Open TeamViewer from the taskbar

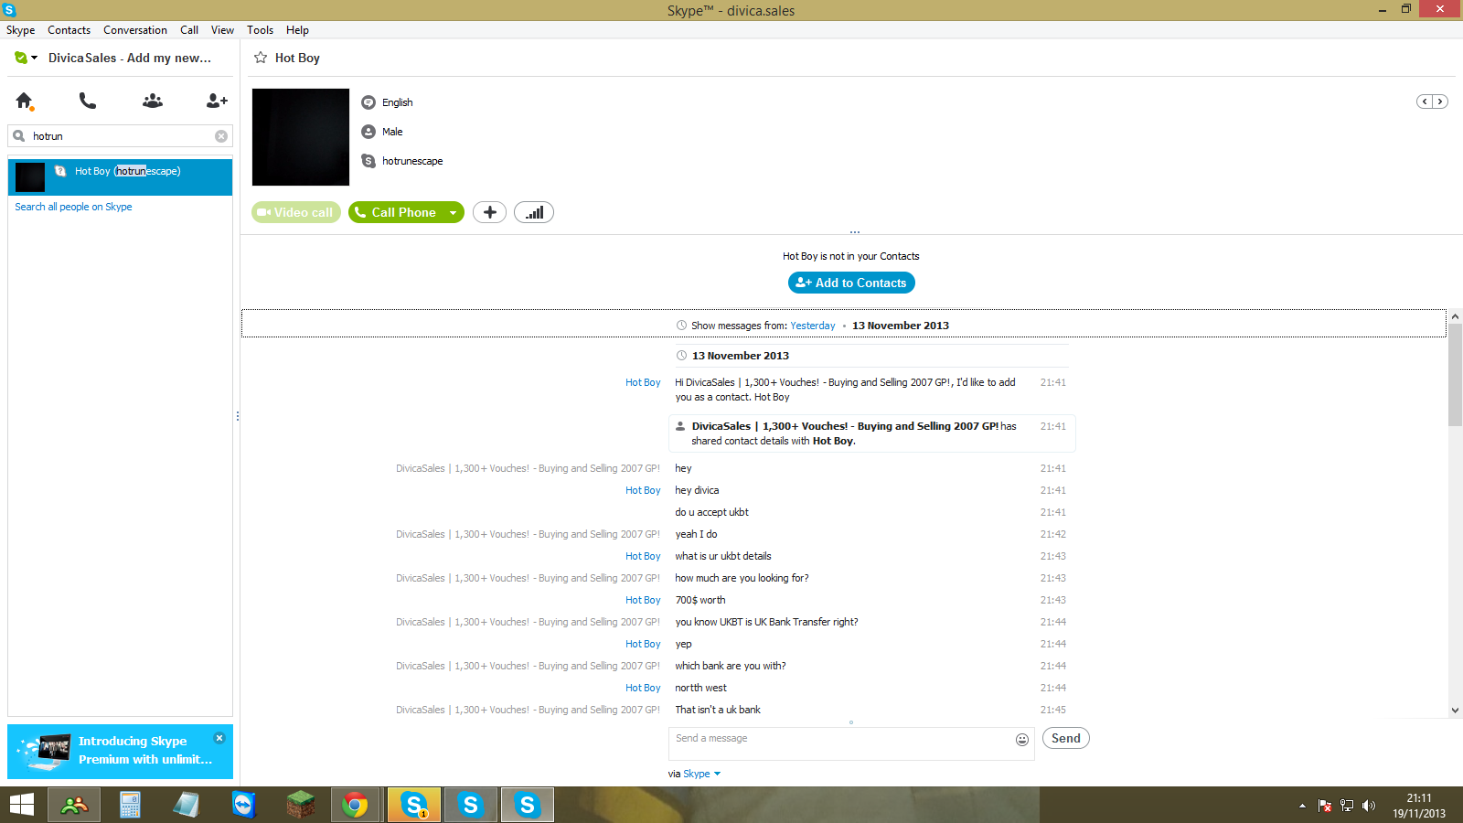tap(243, 805)
